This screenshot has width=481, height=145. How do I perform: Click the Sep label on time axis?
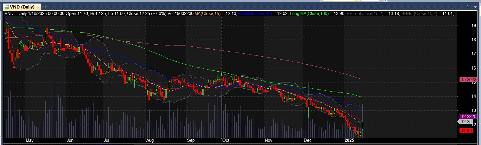(191, 140)
